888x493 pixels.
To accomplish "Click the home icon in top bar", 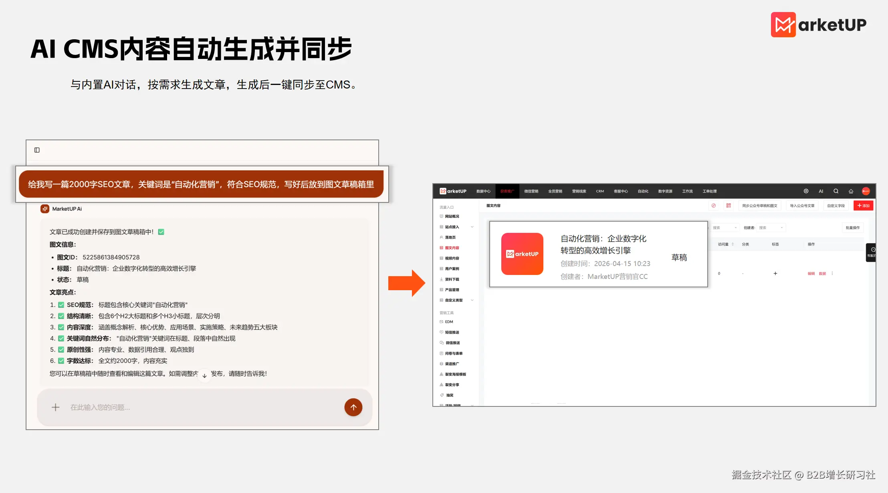I will pos(851,191).
